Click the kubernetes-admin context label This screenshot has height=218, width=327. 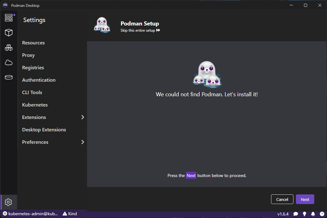pos(33,214)
